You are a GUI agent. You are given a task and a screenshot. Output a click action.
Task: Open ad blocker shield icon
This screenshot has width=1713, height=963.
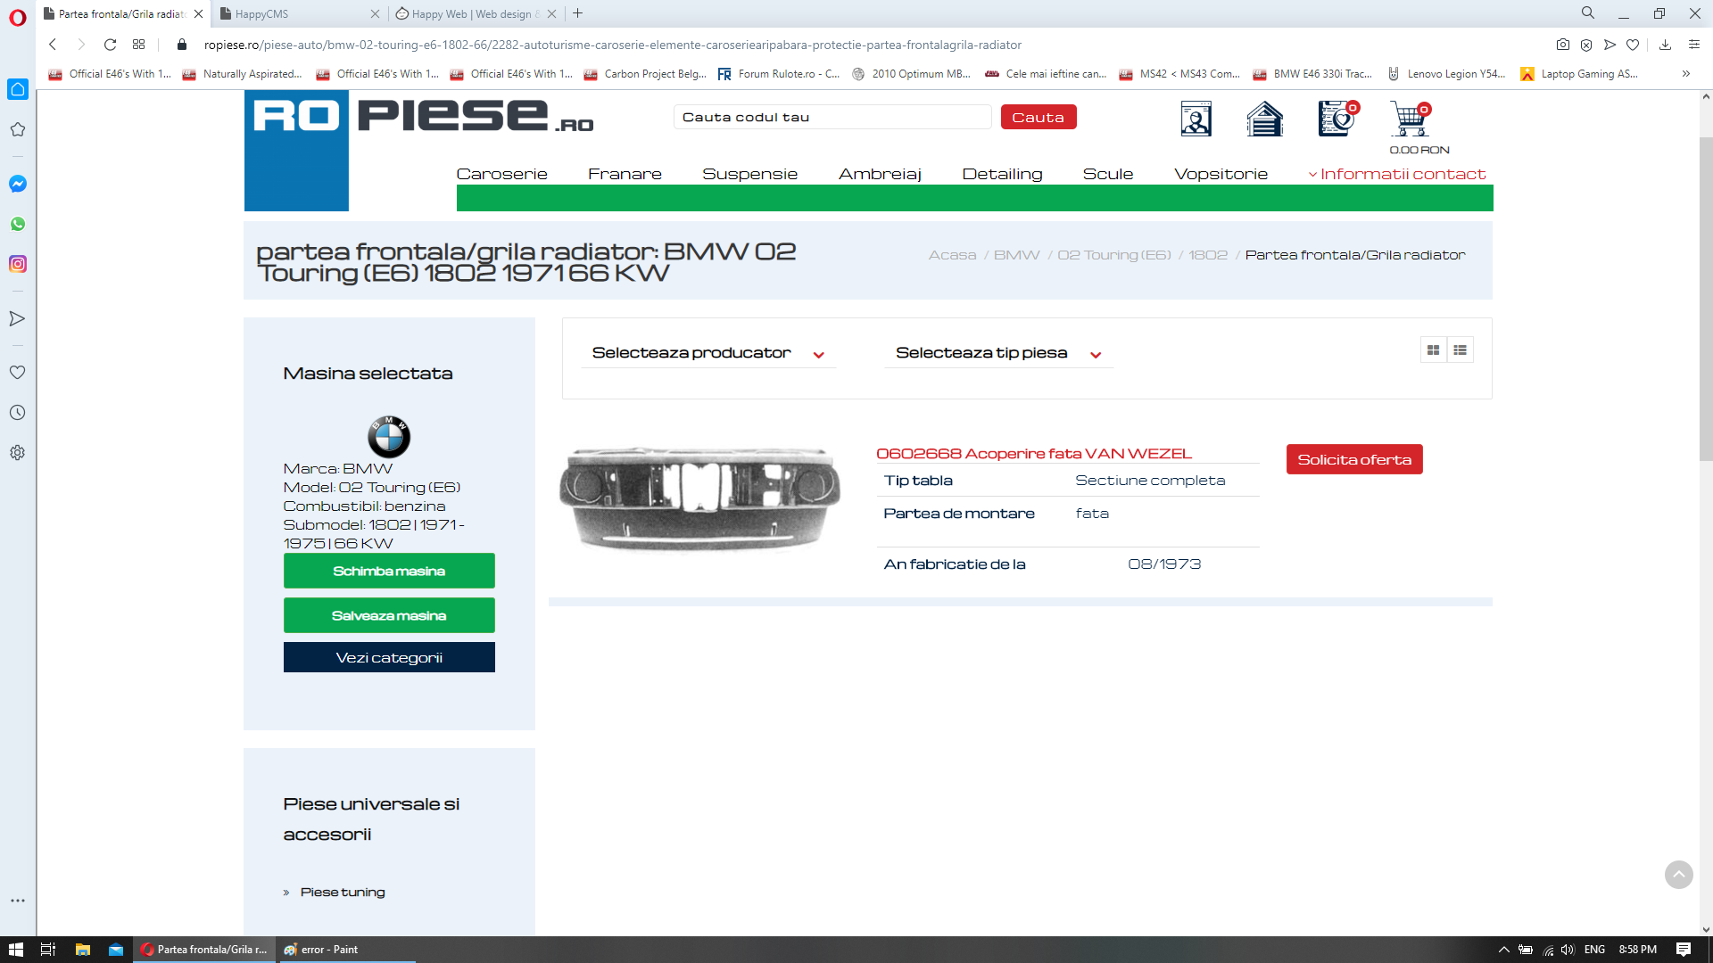(x=1585, y=45)
